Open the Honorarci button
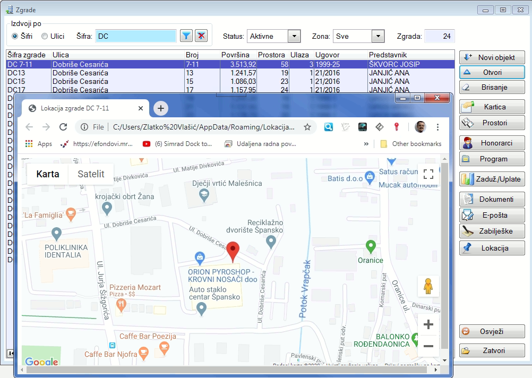 tap(492, 143)
